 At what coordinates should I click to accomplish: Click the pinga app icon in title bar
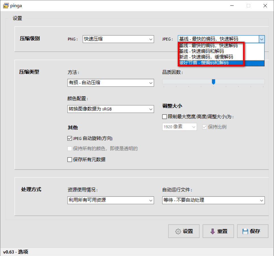[6, 5]
